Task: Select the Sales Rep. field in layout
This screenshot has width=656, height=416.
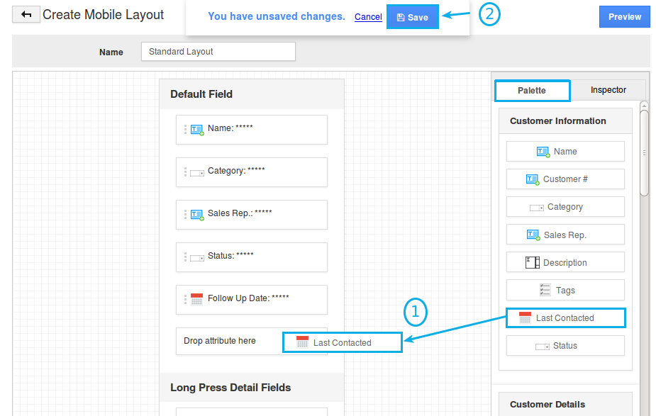Action: (252, 214)
